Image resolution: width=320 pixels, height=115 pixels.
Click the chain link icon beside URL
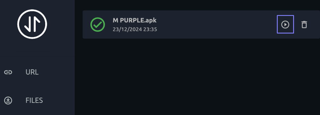(x=8, y=72)
